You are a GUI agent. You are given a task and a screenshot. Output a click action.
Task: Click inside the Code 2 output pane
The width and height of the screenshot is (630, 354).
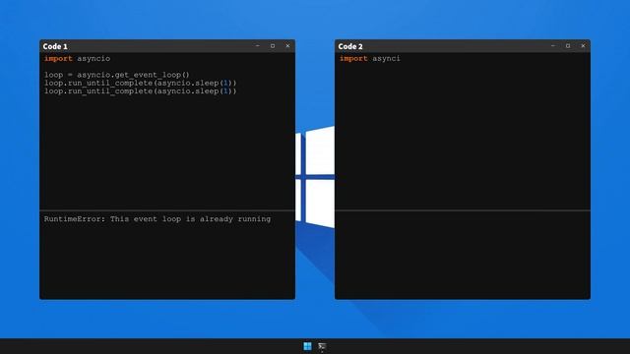click(463, 255)
